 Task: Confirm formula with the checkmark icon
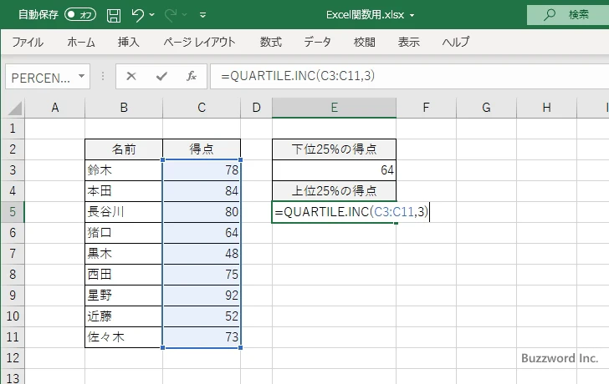click(x=161, y=76)
